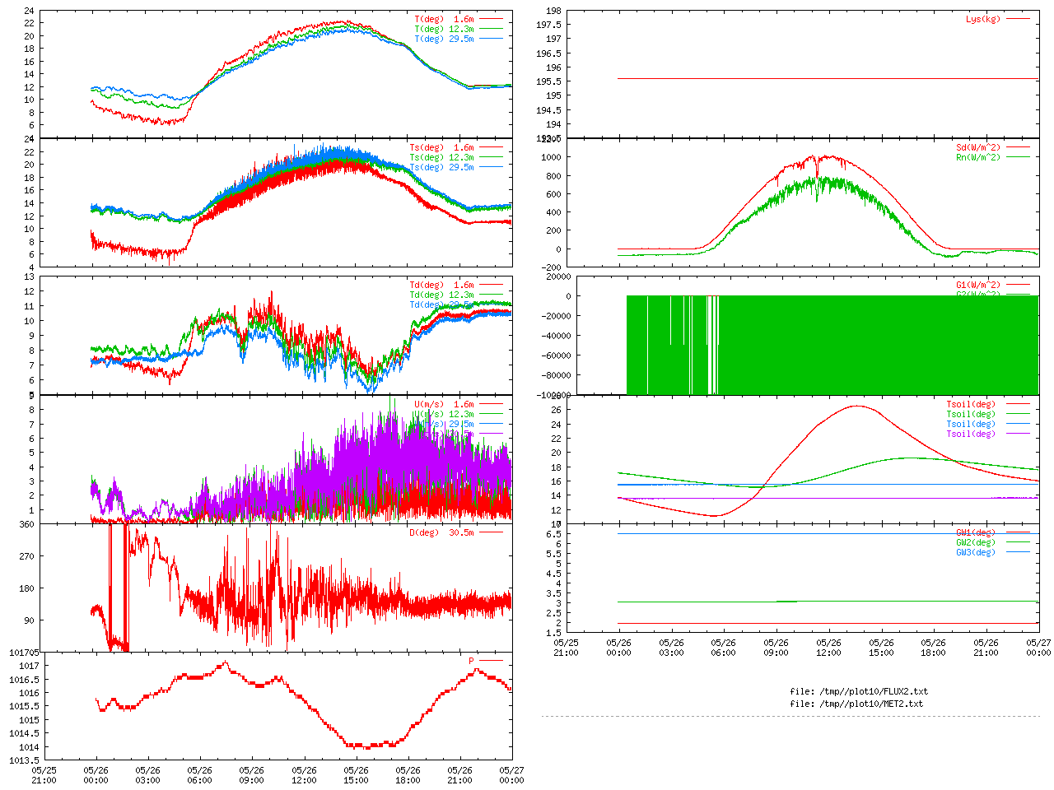Click '05/27 00:00' below the pressure plot

pos(512,775)
